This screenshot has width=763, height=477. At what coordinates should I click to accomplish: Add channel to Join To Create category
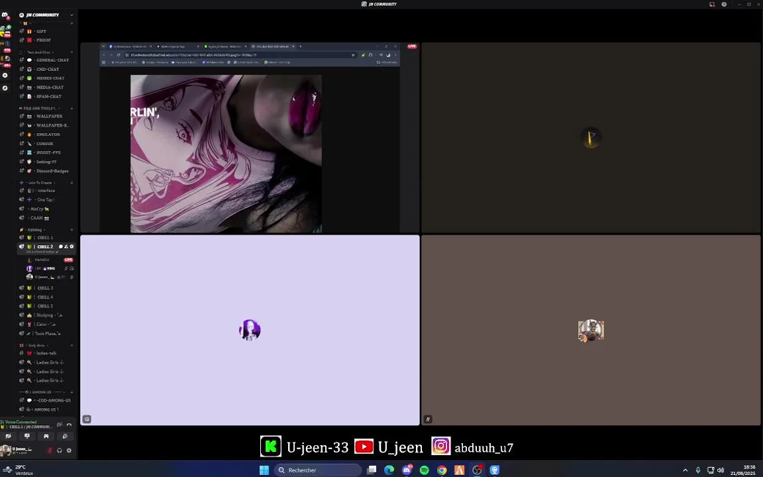pyautogui.click(x=72, y=183)
